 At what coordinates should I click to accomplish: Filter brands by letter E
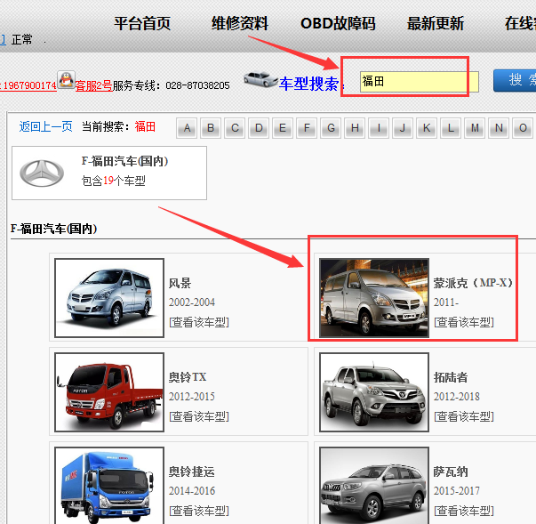pyautogui.click(x=283, y=128)
